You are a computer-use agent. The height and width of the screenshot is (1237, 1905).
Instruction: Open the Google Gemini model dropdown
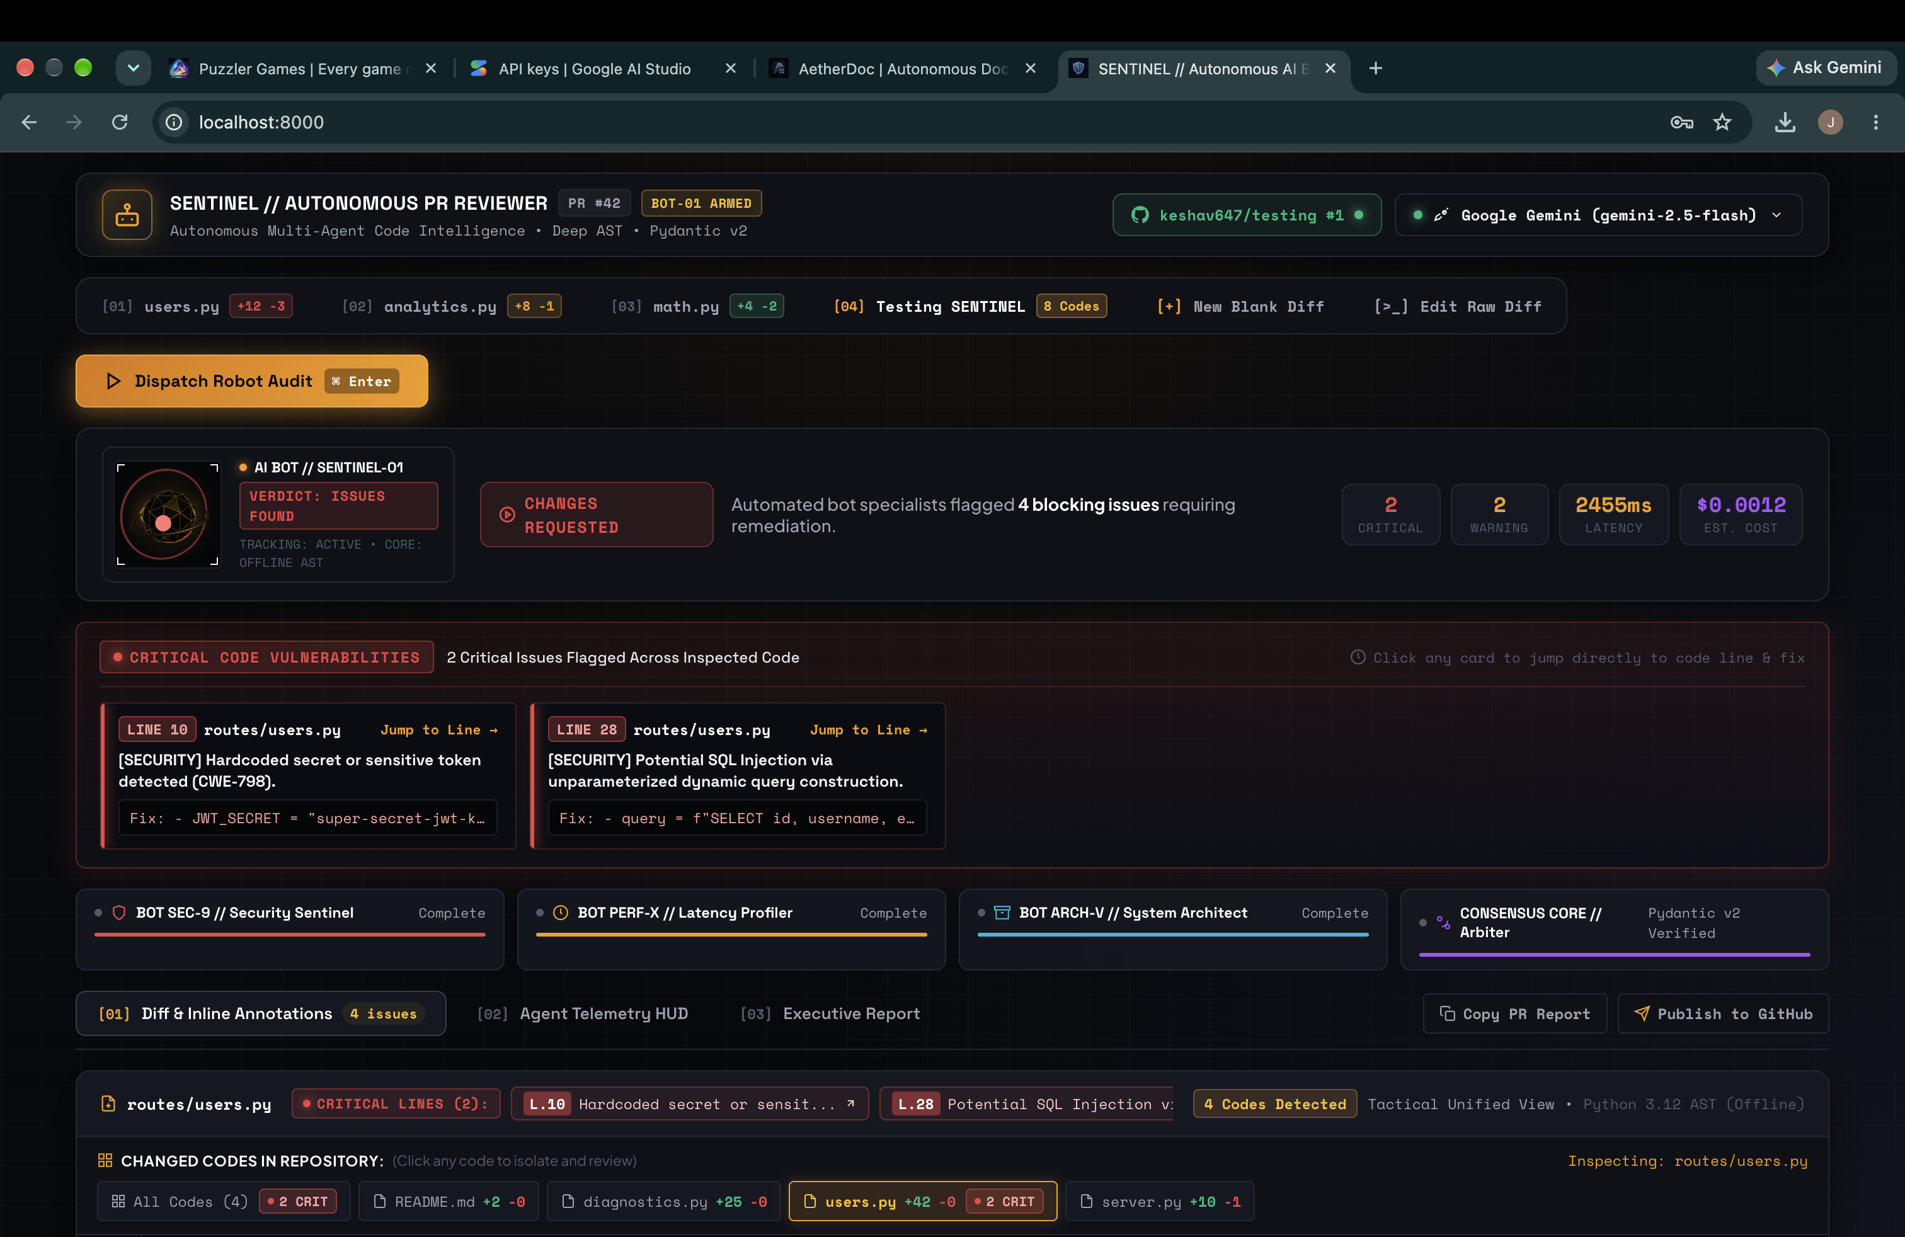point(1598,214)
